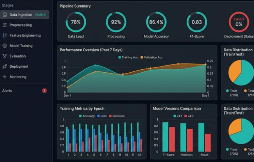Click the orange slice of lower pie chart
254x162 pixels.
coord(235,127)
